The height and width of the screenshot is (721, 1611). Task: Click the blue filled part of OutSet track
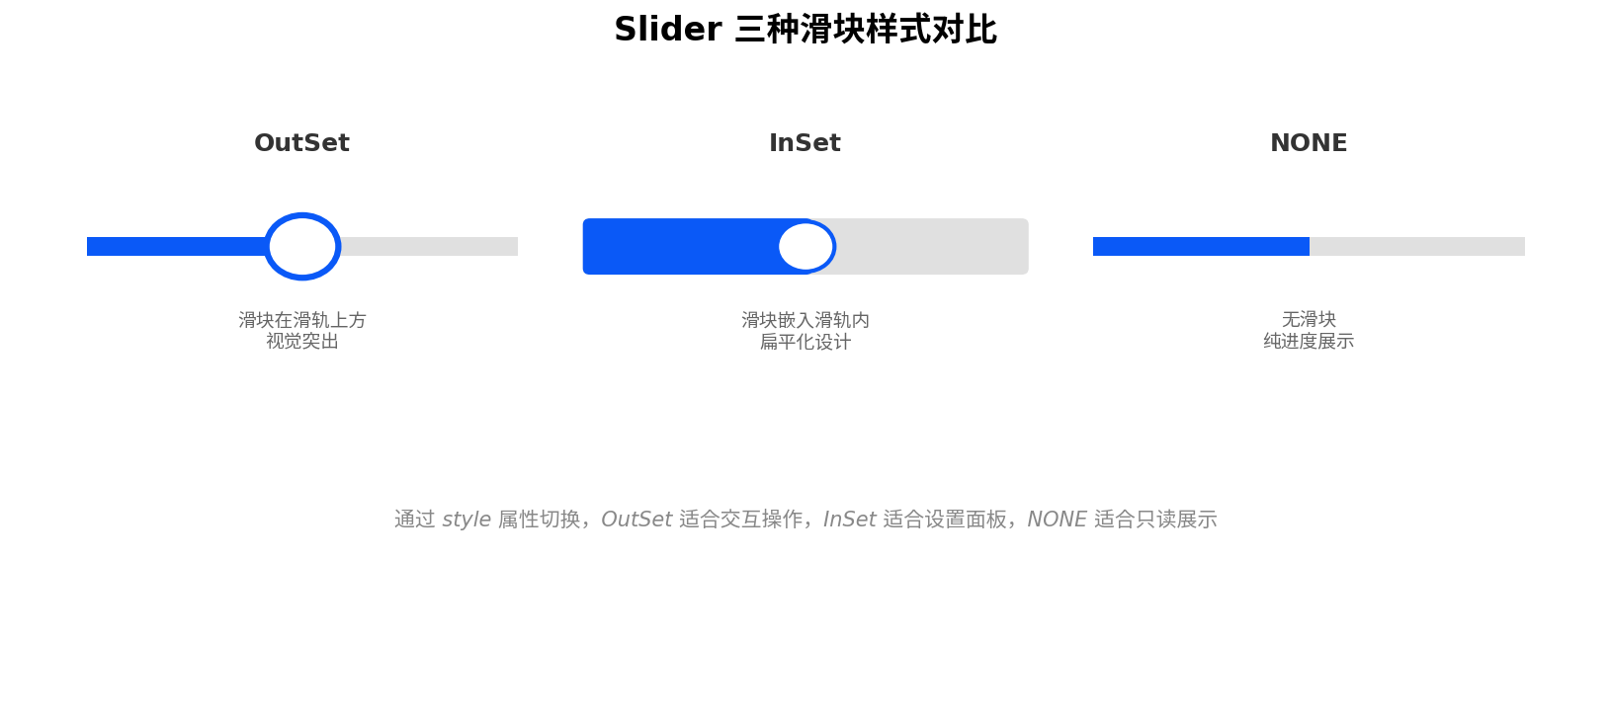pyautogui.click(x=176, y=246)
